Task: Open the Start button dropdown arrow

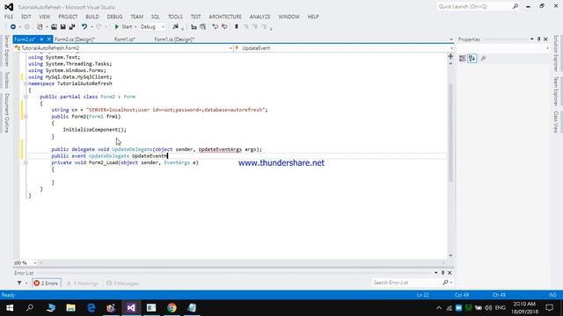Action: click(135, 27)
